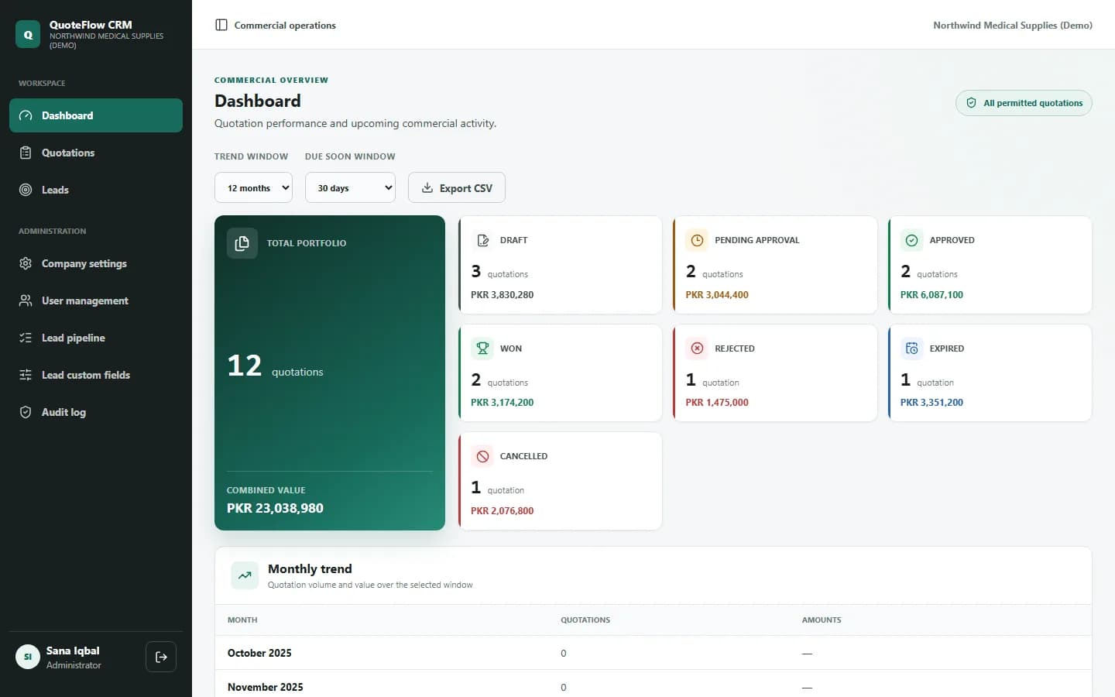Click the PENDING APPROVAL card label

click(x=756, y=240)
